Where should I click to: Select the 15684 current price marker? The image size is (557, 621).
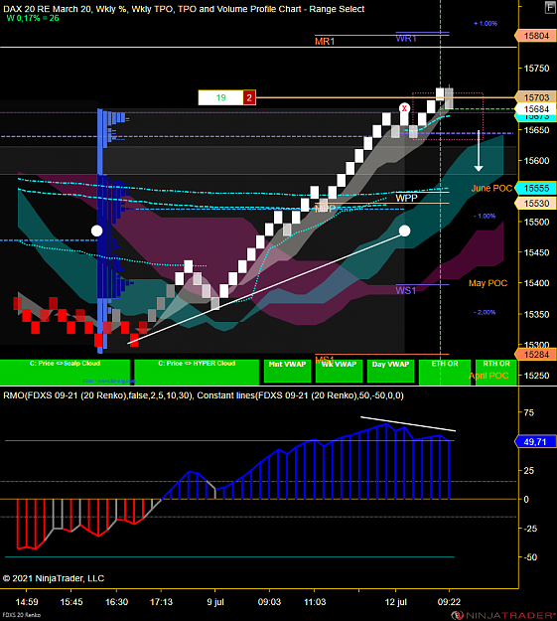click(536, 109)
